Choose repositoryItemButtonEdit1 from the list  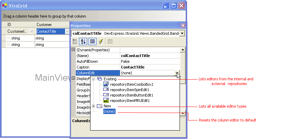click(x=131, y=95)
